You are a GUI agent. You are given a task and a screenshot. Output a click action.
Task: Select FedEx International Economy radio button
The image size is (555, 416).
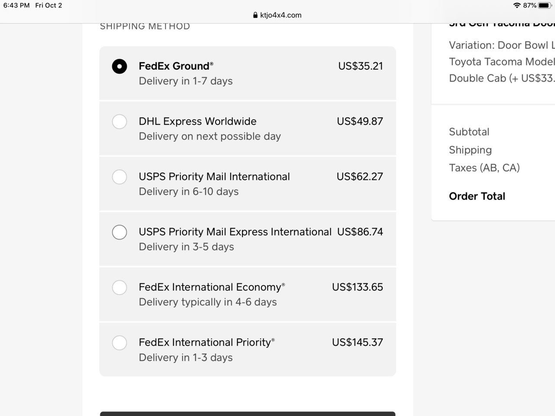click(x=119, y=287)
